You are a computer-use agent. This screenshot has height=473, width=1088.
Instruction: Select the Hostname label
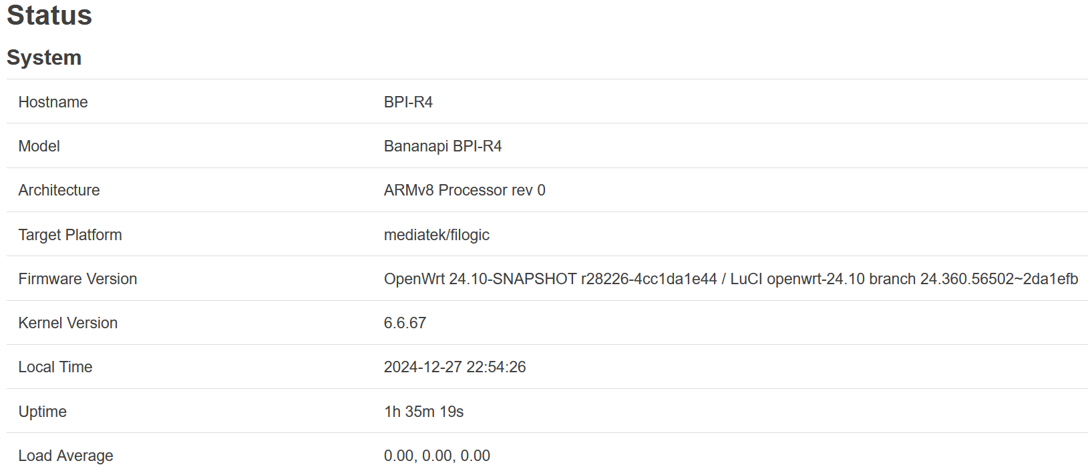coord(53,102)
